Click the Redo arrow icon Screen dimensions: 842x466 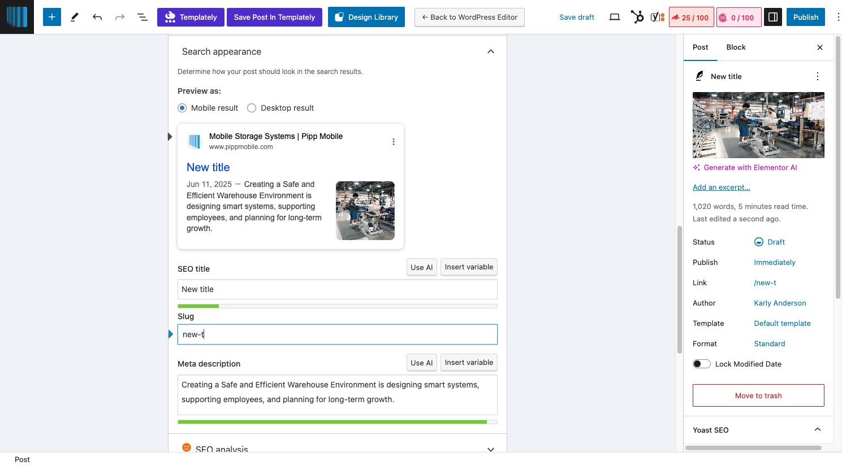120,17
